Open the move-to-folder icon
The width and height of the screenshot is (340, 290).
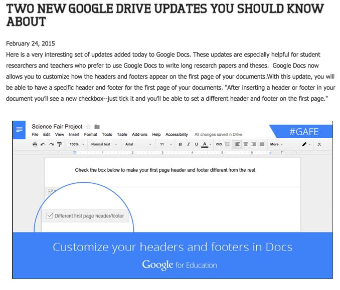click(97, 127)
